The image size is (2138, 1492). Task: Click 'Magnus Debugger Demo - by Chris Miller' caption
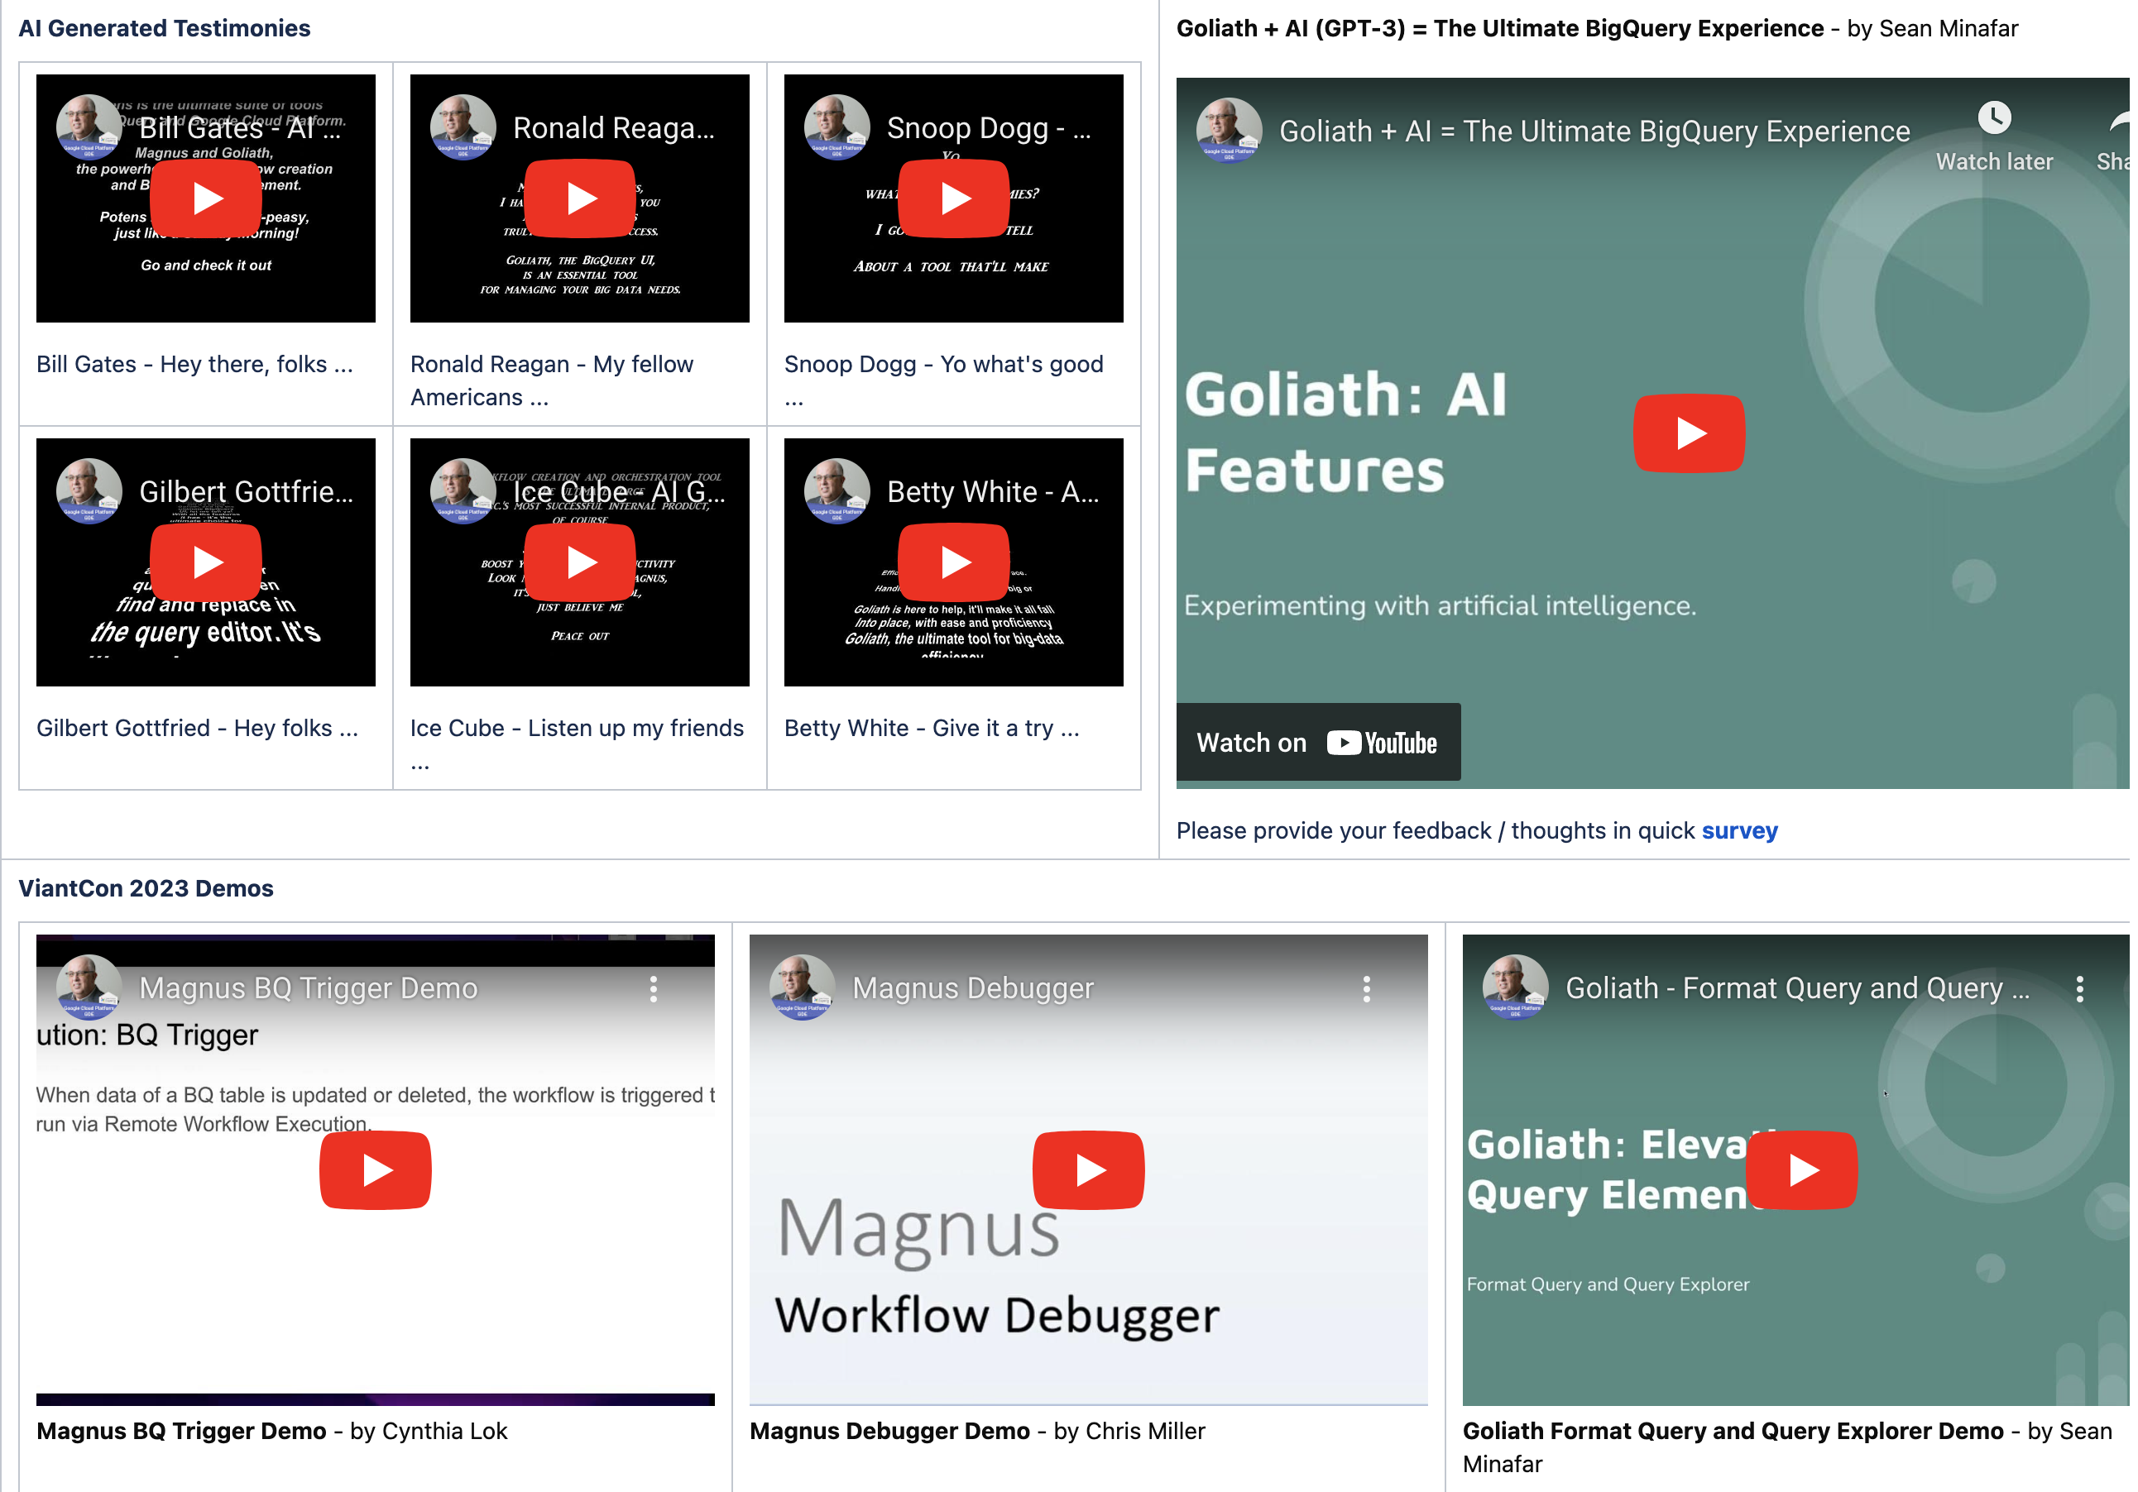978,1431
